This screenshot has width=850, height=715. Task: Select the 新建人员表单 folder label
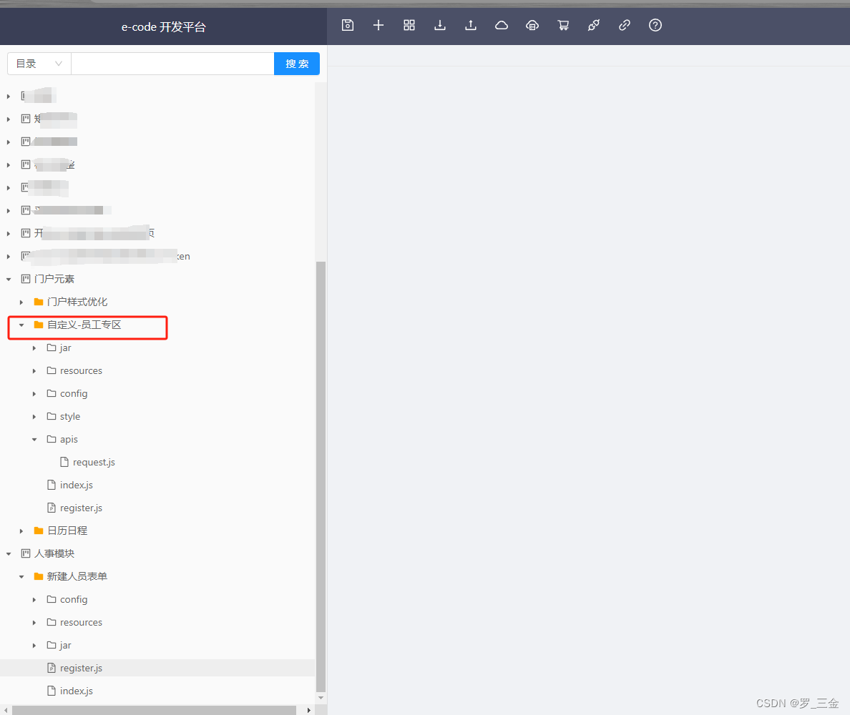tap(77, 576)
